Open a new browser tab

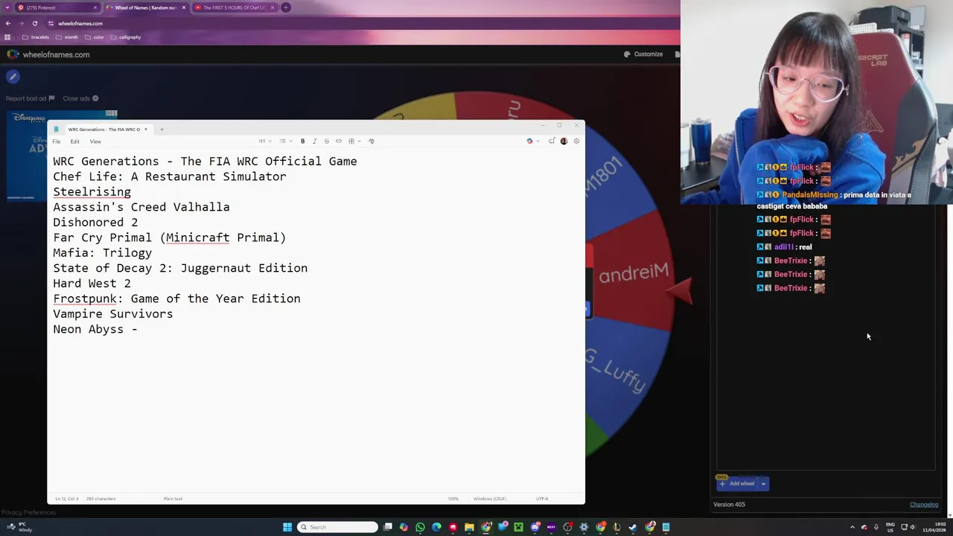point(286,7)
